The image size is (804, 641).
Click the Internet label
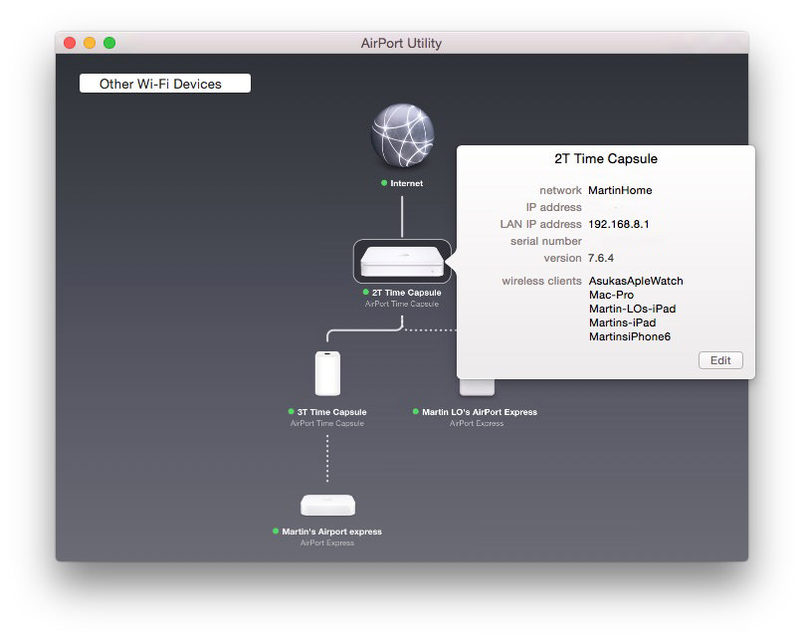[407, 183]
